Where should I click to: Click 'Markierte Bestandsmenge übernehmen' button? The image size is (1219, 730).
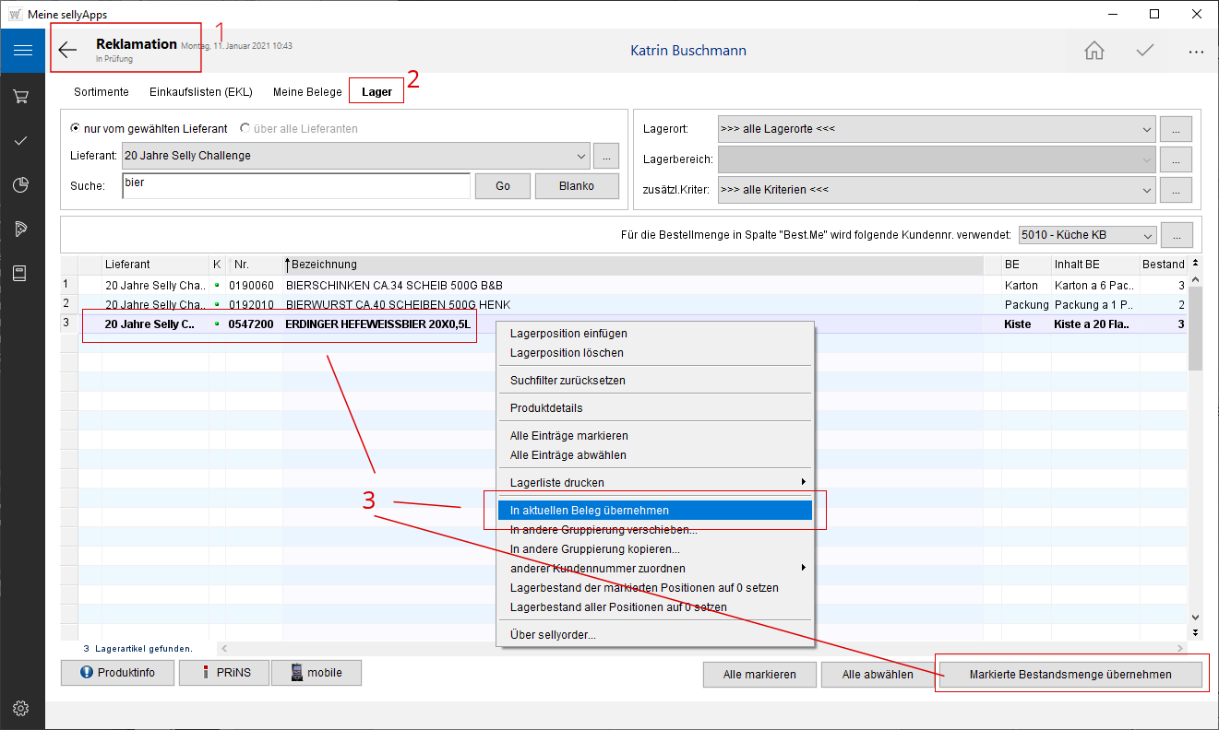1070,675
